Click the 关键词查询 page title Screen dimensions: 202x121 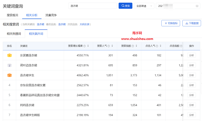pyautogui.click(x=13, y=6)
